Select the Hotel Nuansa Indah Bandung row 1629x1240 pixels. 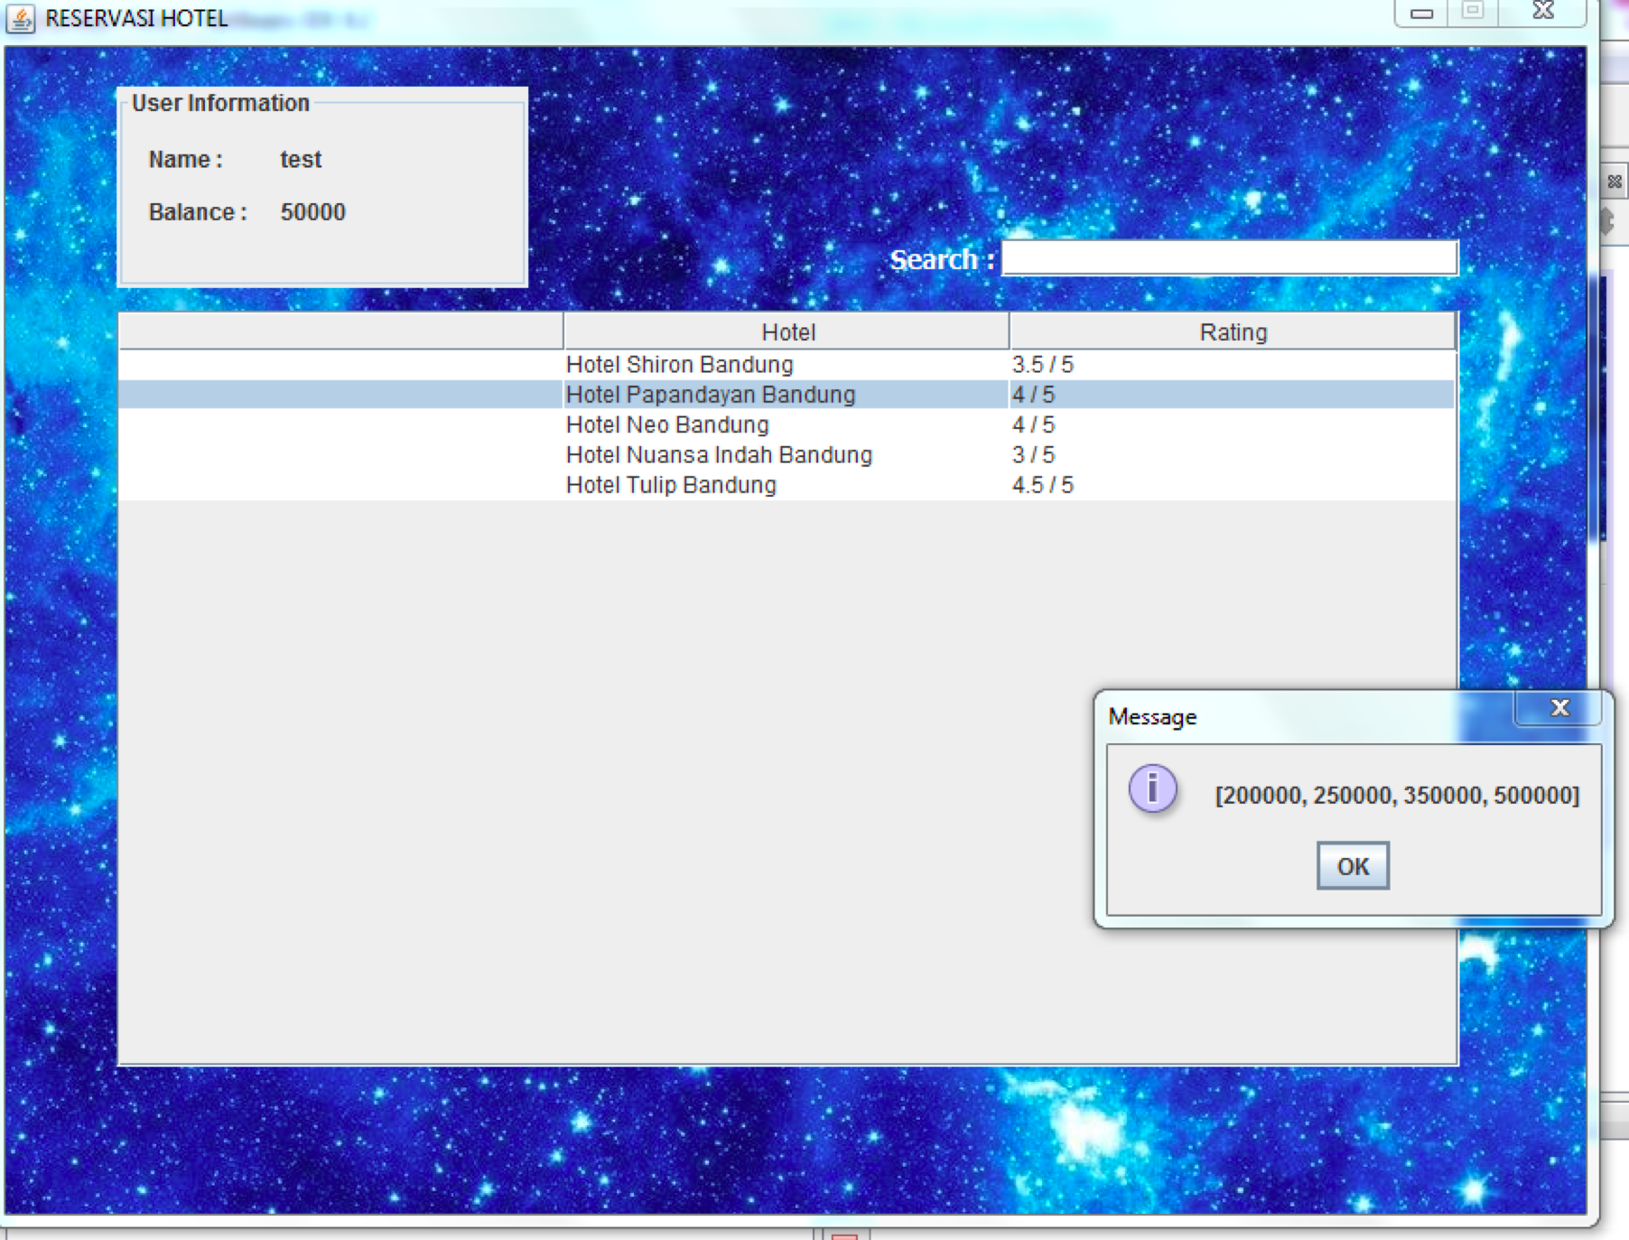coord(787,454)
